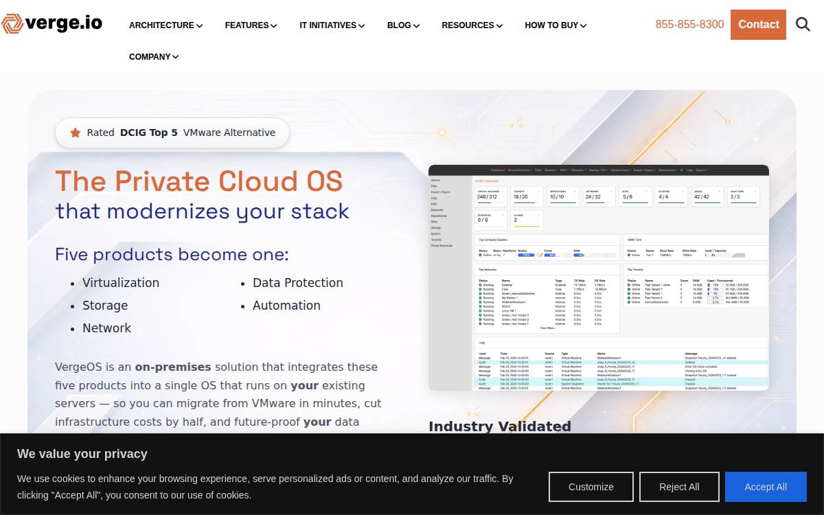Select the Data Protection list item
The width and height of the screenshot is (824, 515).
tap(298, 283)
